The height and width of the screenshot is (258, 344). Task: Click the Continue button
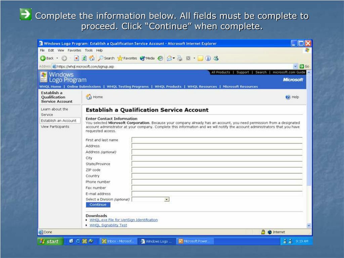(x=98, y=205)
